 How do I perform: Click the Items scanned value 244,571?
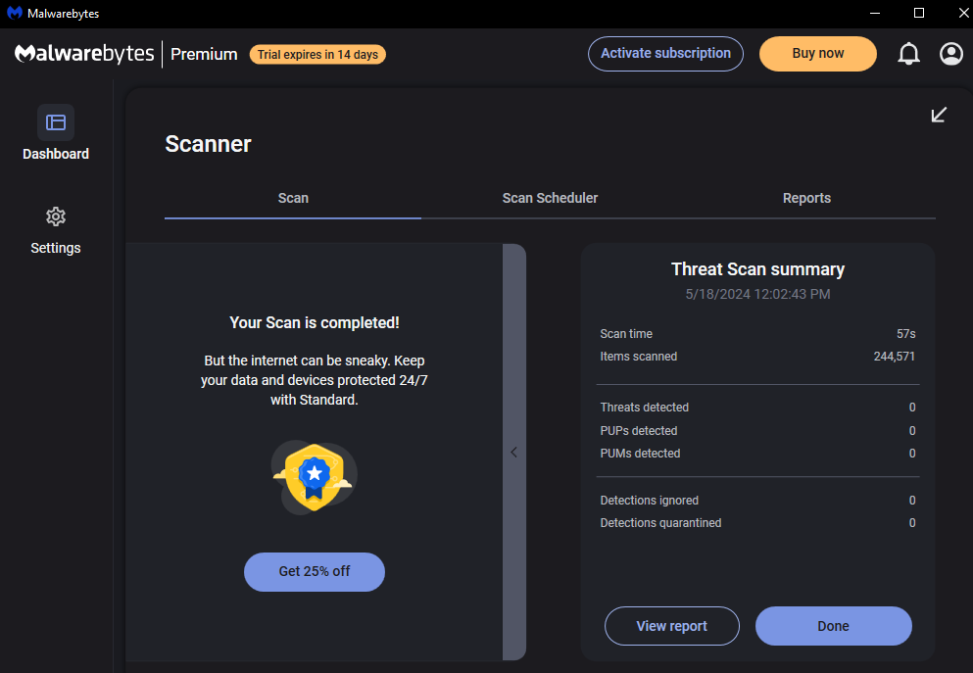pyautogui.click(x=895, y=357)
